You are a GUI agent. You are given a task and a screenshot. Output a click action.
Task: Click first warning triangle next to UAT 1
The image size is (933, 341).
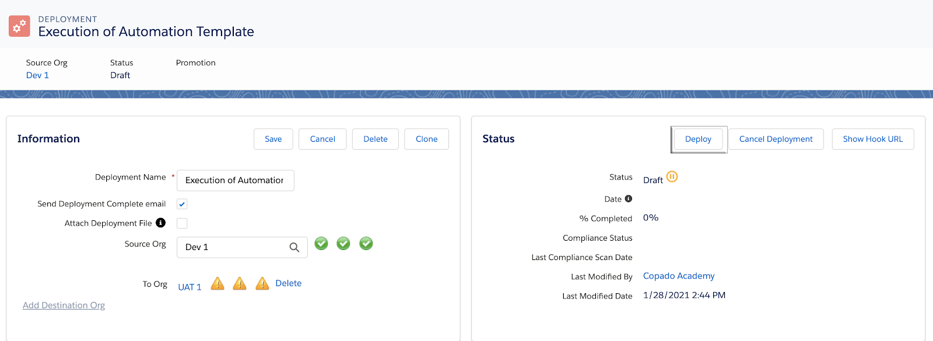218,283
